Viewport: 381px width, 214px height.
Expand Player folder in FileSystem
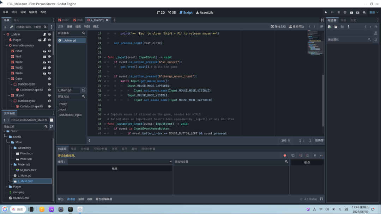[7, 187]
